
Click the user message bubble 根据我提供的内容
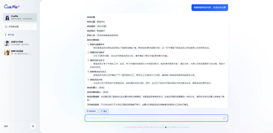coord(210,8)
